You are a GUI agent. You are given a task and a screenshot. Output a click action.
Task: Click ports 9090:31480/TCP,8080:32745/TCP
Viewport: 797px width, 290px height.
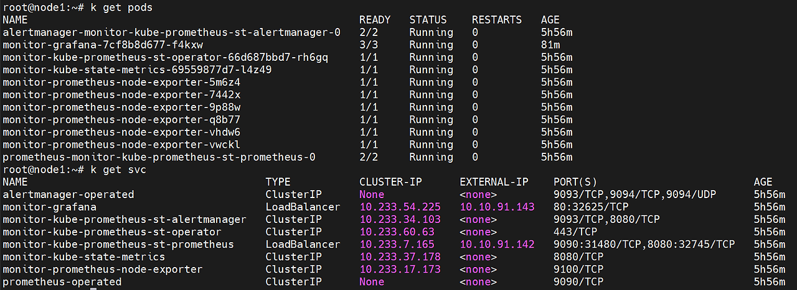click(644, 244)
